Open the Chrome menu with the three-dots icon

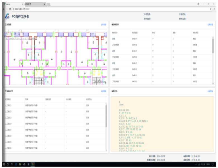pyautogui.click(x=214, y=9)
